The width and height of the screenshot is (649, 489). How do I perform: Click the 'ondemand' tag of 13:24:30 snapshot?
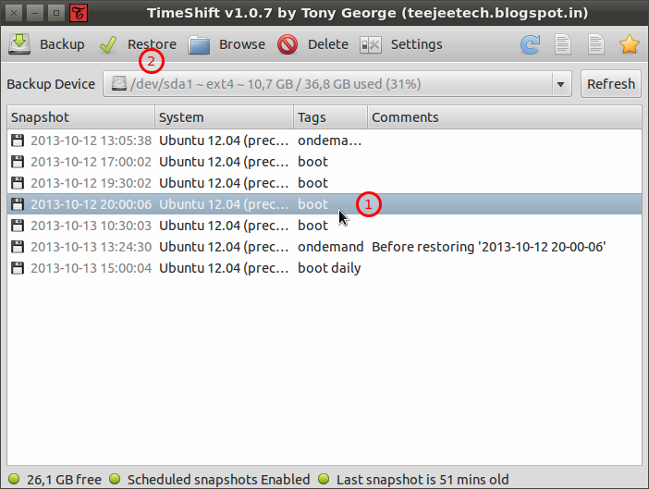pos(331,247)
